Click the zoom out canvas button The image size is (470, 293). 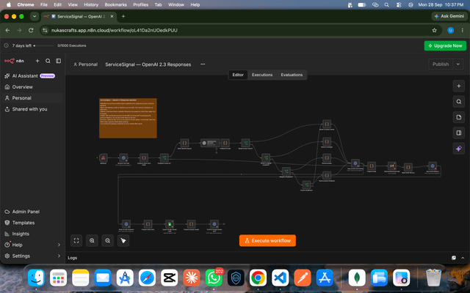[108, 241]
